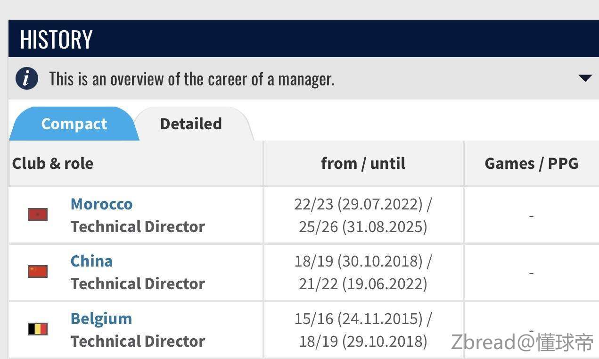Click the Belgium flag icon
The image size is (599, 359).
pyautogui.click(x=38, y=329)
